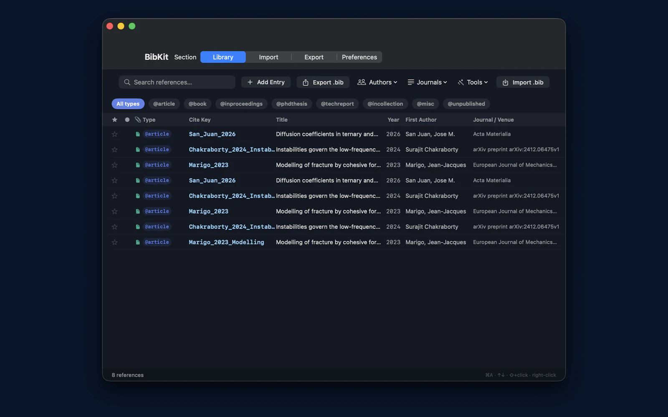Filter by @techreport type
Viewport: 668px width, 417px height.
(337, 104)
